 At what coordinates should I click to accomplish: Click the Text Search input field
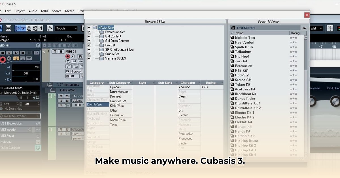(x=272, y=27)
